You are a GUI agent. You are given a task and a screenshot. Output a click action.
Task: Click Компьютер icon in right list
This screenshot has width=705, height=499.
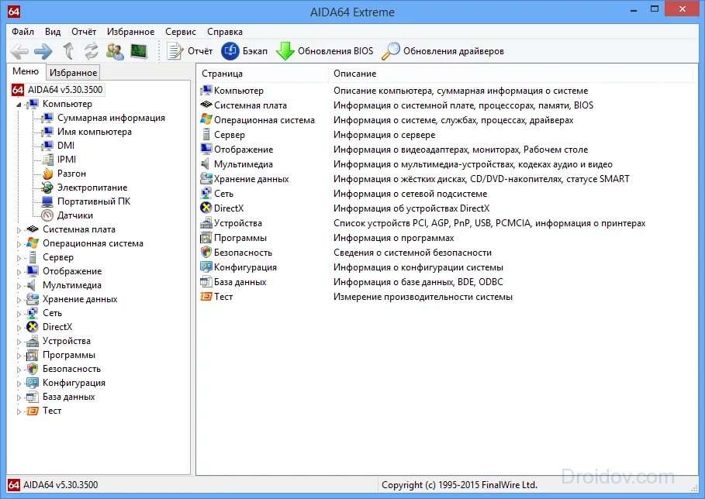pyautogui.click(x=206, y=91)
